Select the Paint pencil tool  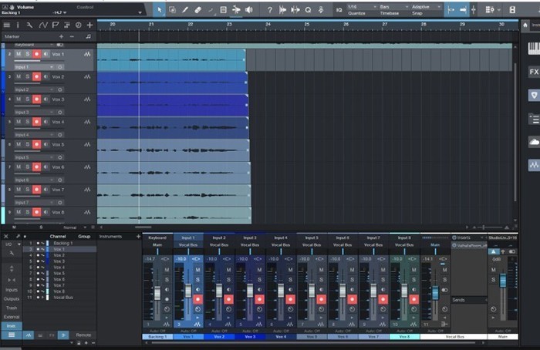[x=185, y=10]
